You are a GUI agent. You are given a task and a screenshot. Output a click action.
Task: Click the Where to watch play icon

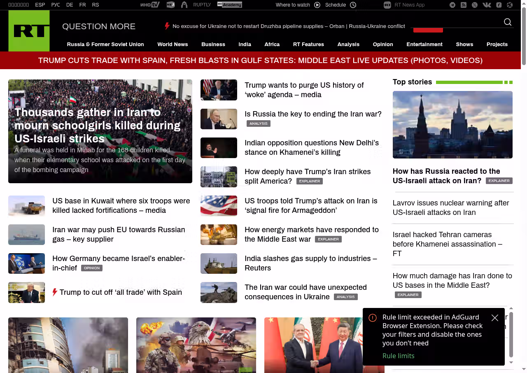pyautogui.click(x=317, y=5)
